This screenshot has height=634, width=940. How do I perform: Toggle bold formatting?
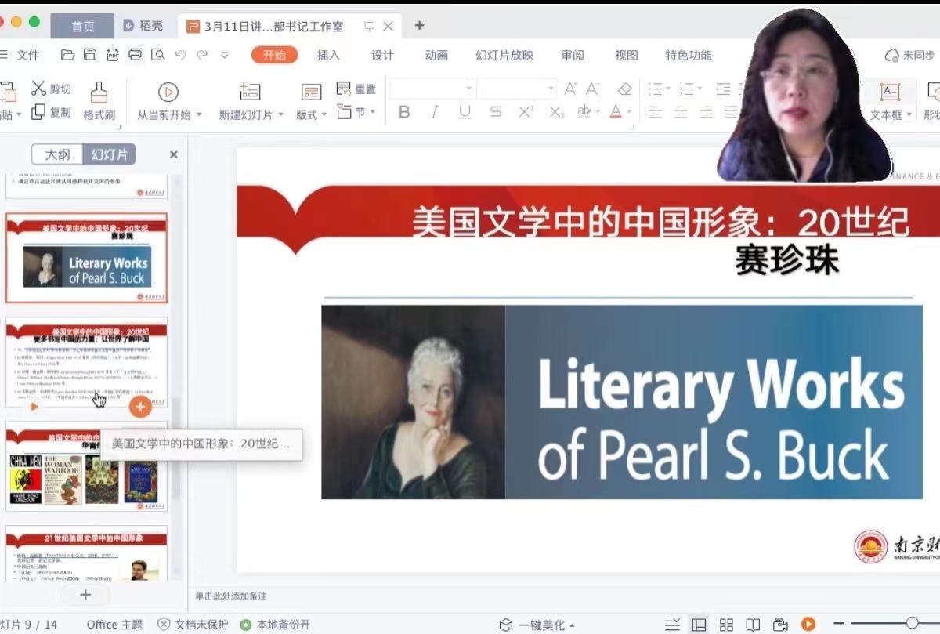[404, 112]
